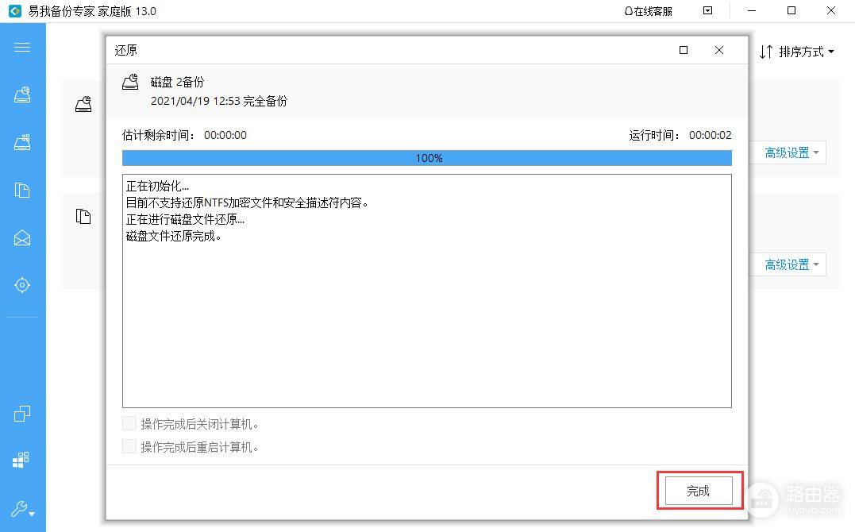Click the 完成 finish button
855x532 pixels.
(699, 491)
